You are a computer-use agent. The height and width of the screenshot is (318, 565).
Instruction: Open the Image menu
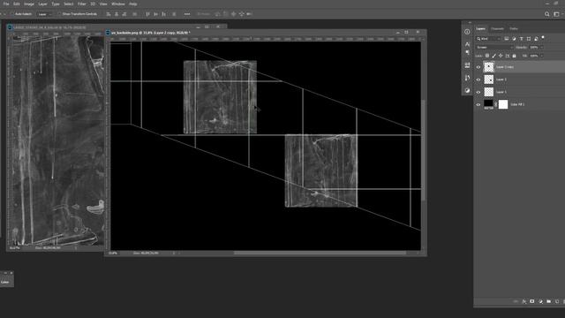tap(29, 4)
